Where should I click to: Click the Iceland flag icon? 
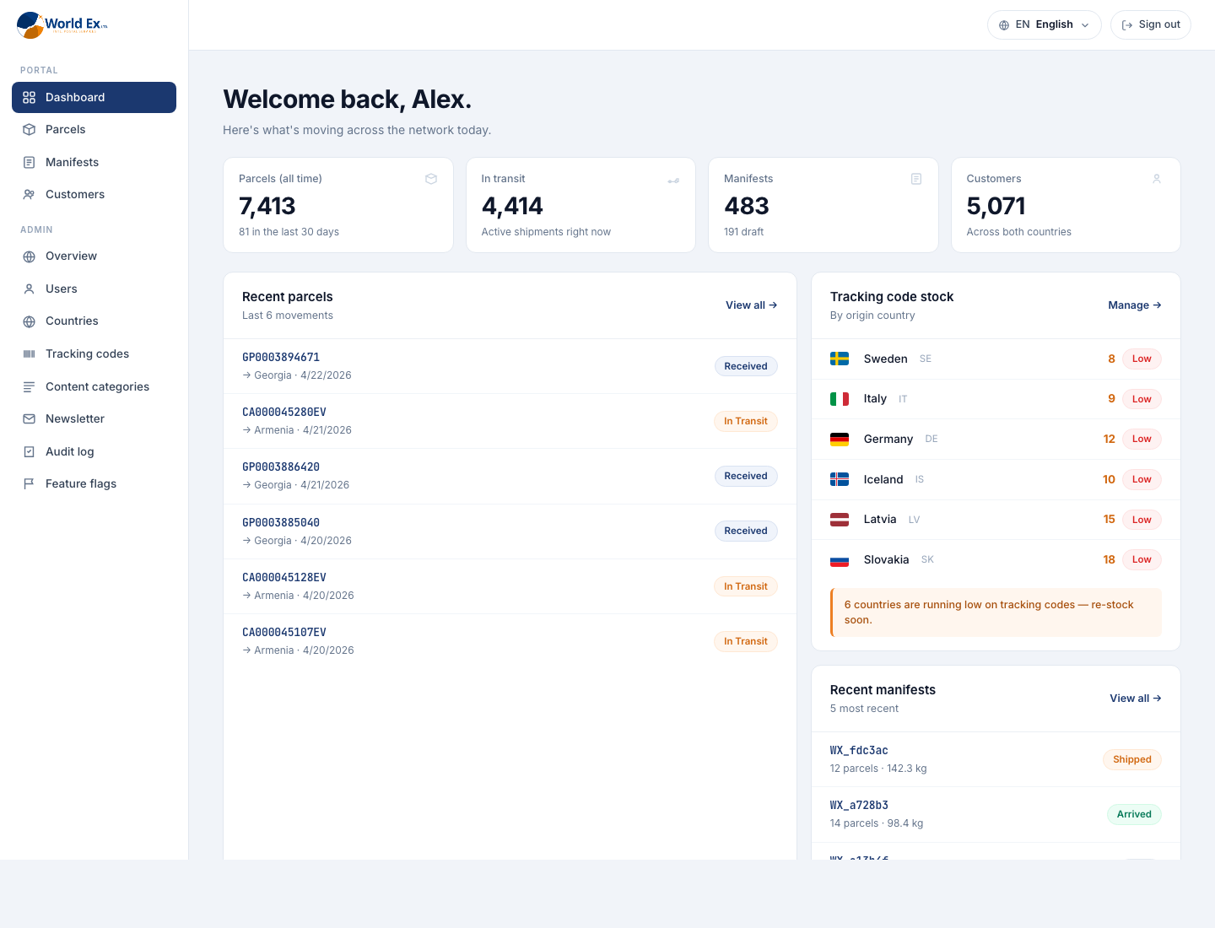(x=840, y=479)
